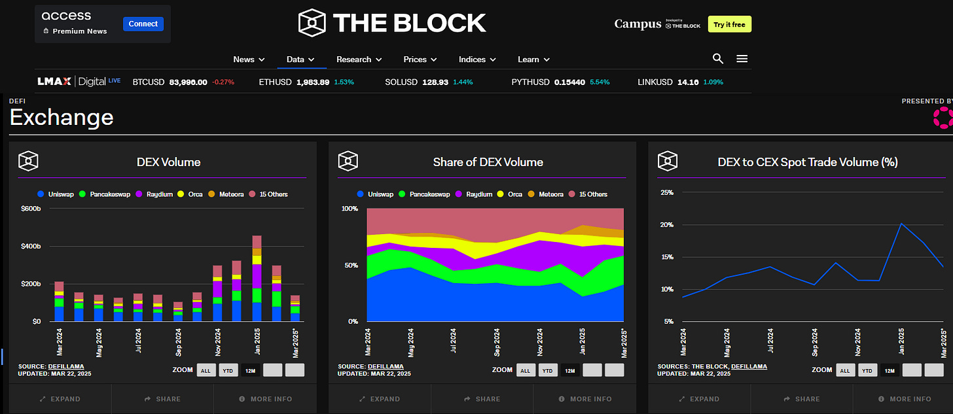The image size is (953, 414).
Task: Toggle Meteora legend in DEX Volume chart
Action: [x=226, y=194]
